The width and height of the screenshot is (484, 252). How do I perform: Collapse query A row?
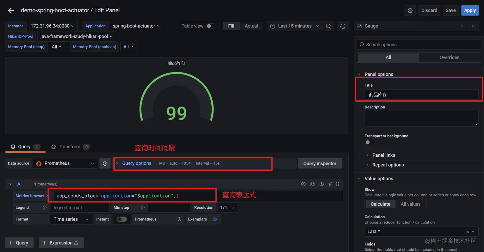10,184
